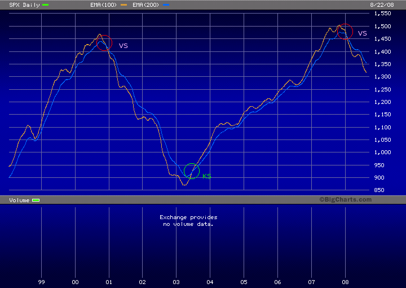Select the EMA(100) legend label

point(104,5)
